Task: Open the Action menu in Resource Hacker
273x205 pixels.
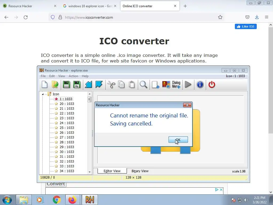Action: tap(73, 76)
